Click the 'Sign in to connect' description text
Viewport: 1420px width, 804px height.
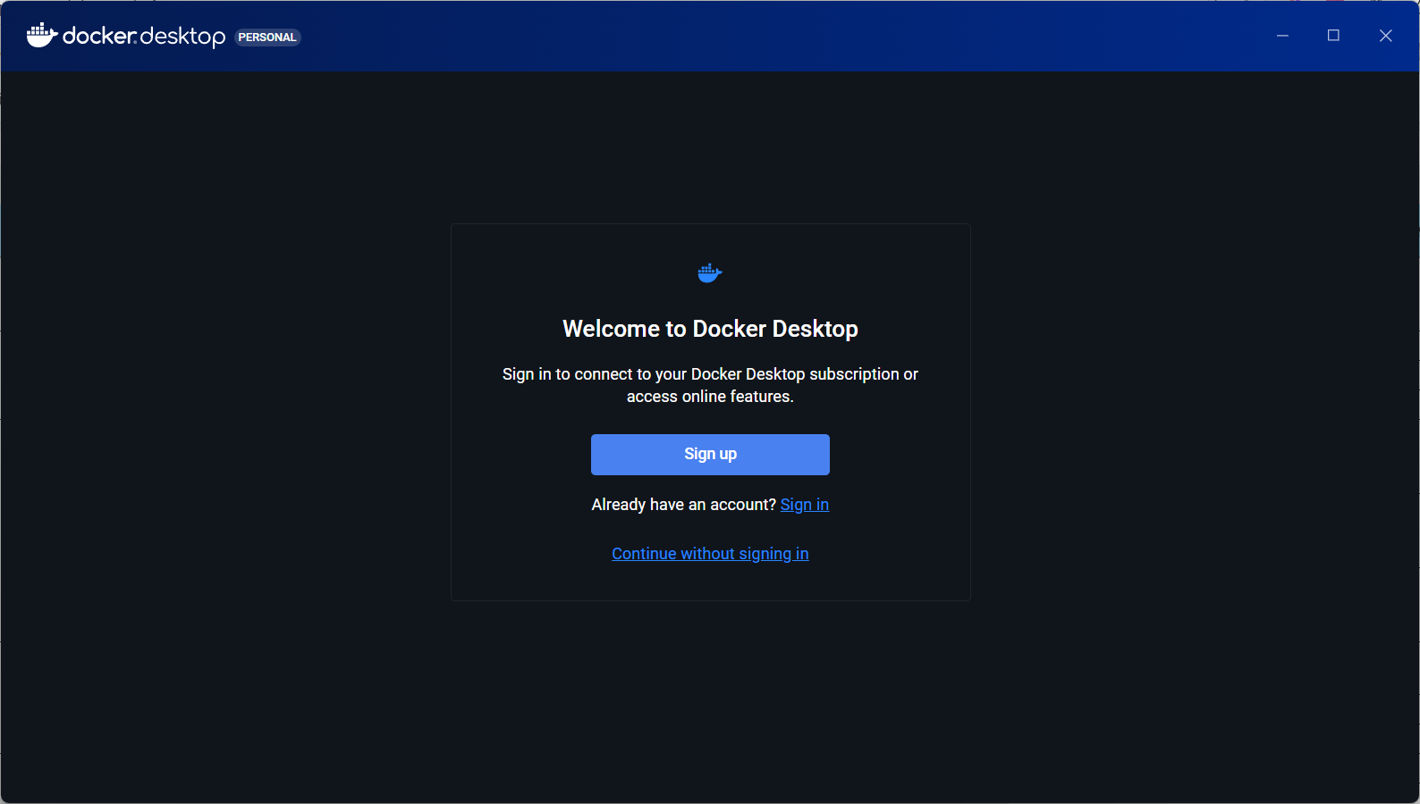pyautogui.click(x=710, y=385)
